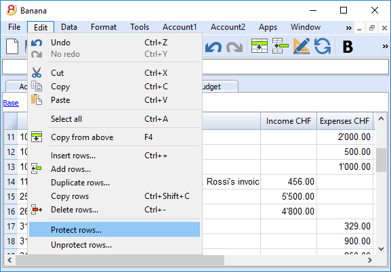Click the Copy from above toolbar icon
This screenshot has height=272, width=391.
(x=260, y=46)
